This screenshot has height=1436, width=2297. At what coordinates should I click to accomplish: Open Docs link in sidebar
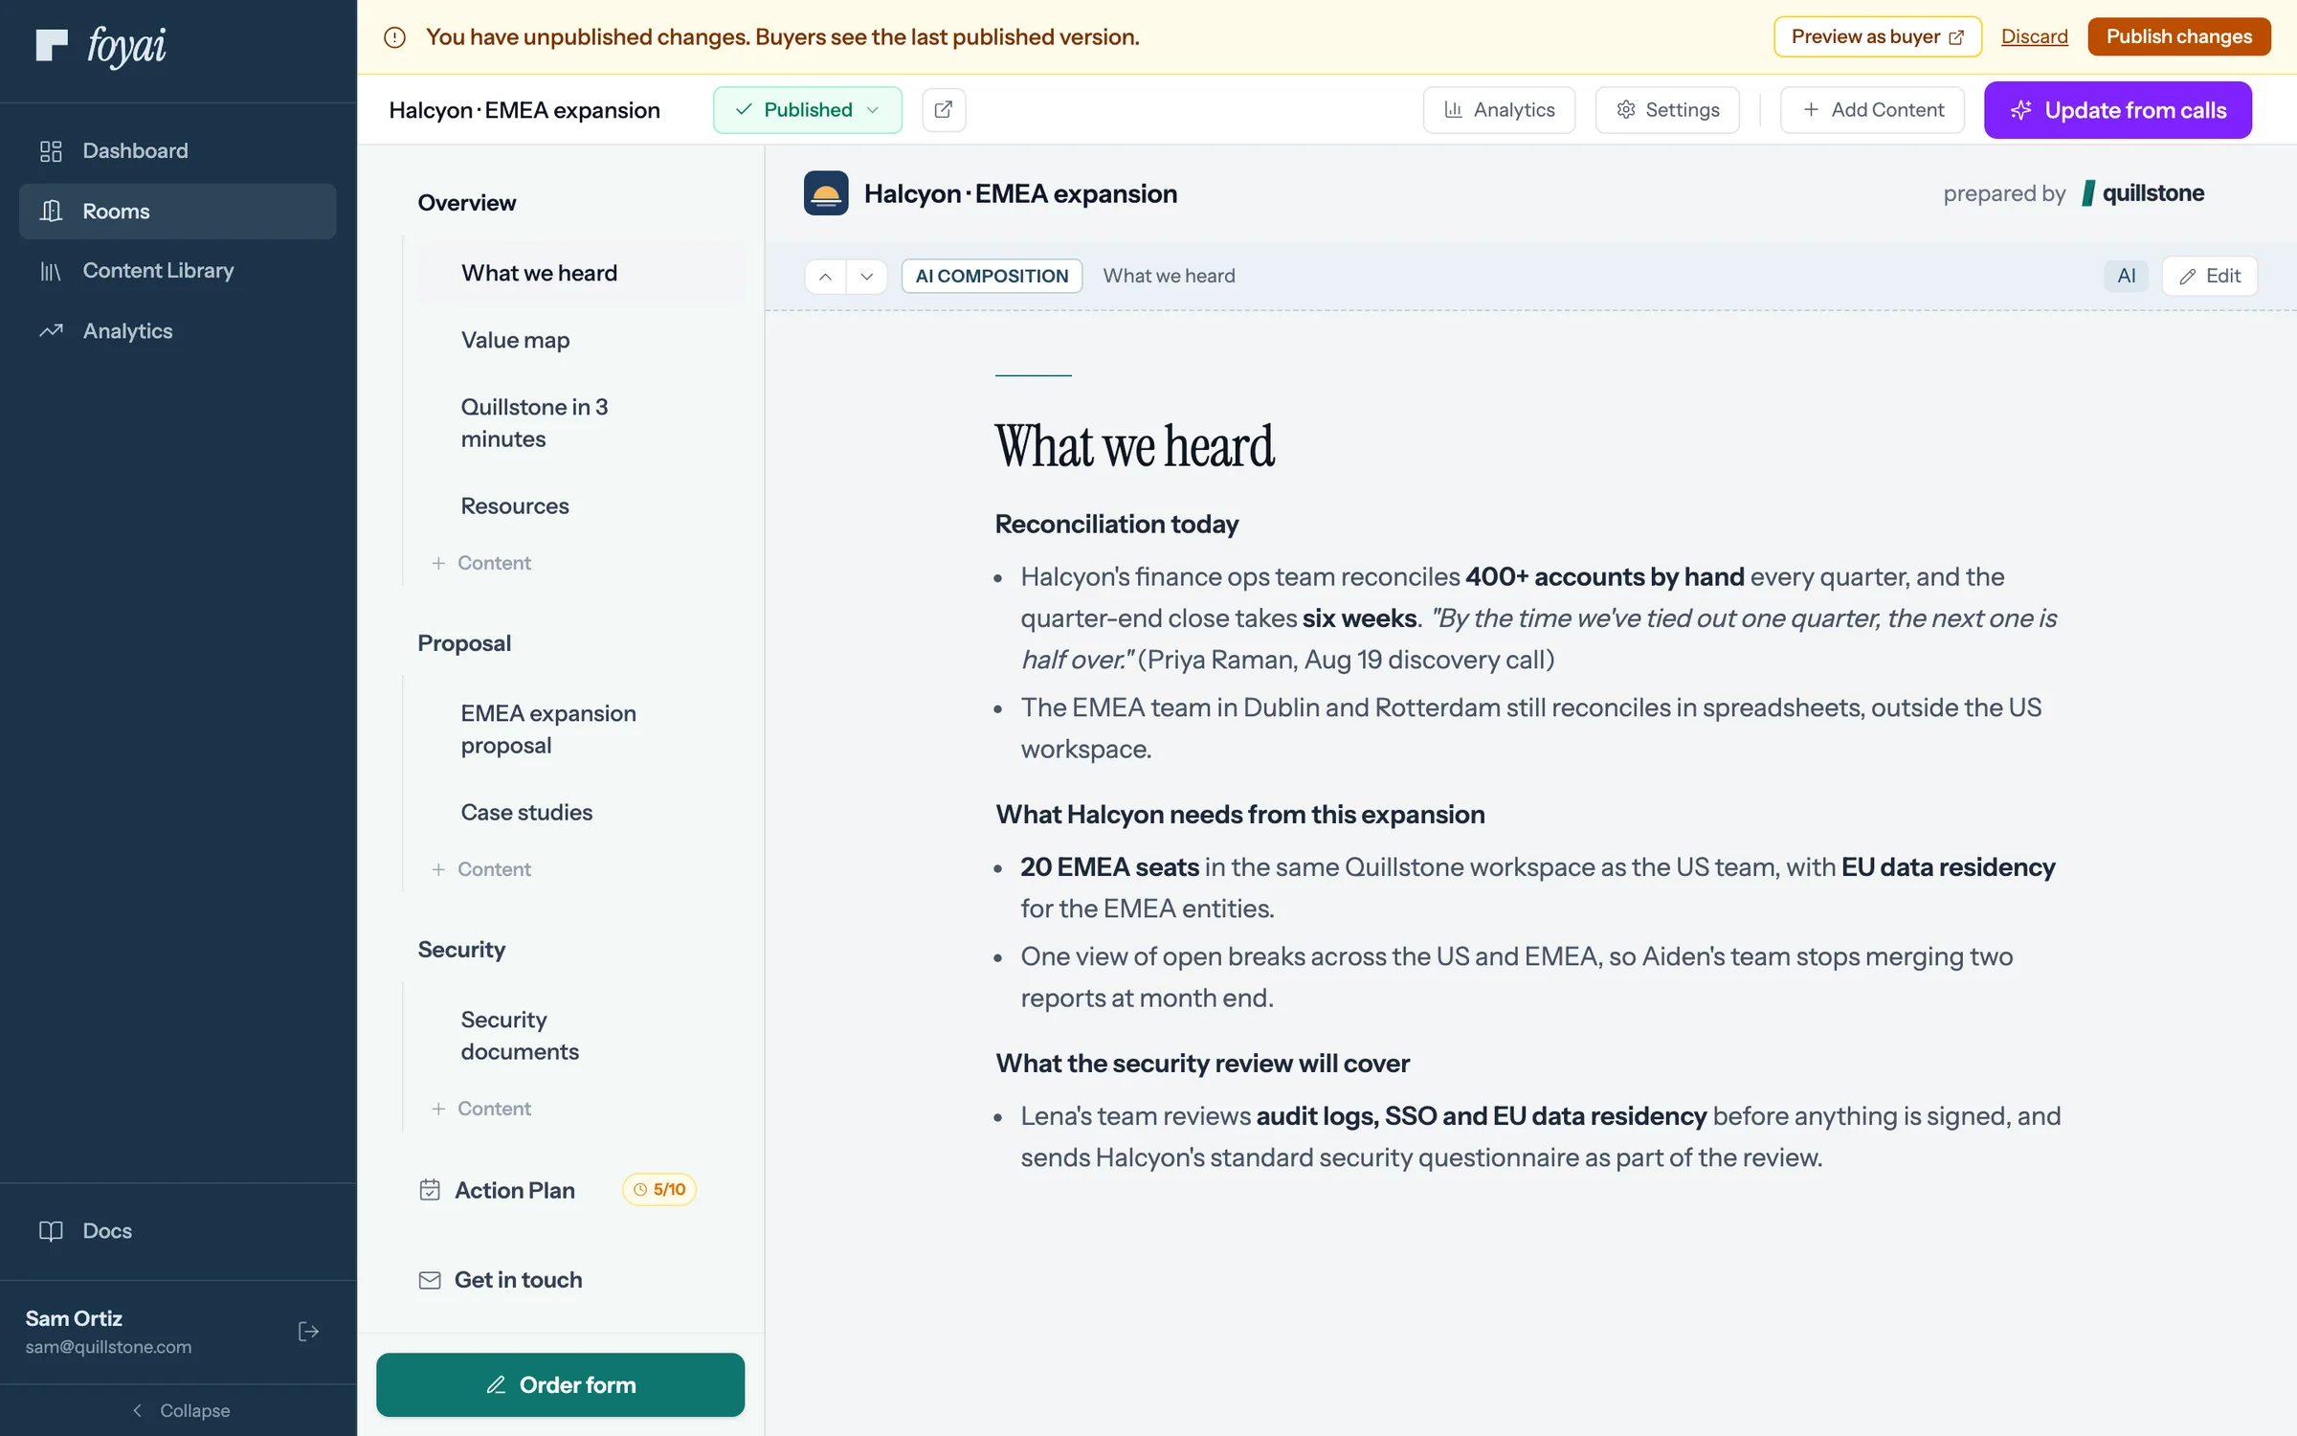click(178, 1230)
